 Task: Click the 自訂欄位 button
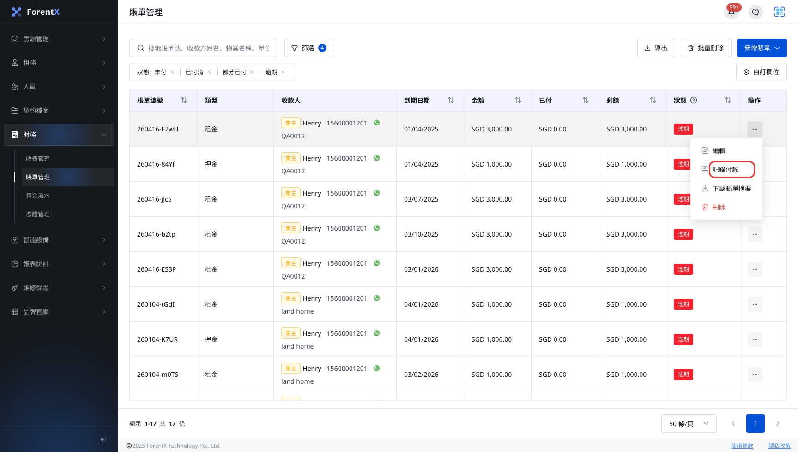762,72
